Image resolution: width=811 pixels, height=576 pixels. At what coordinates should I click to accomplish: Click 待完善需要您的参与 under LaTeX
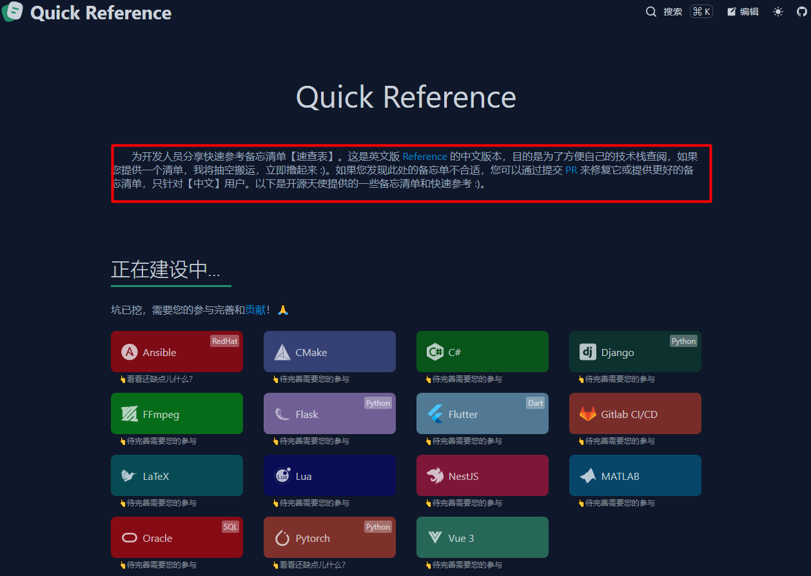point(161,503)
